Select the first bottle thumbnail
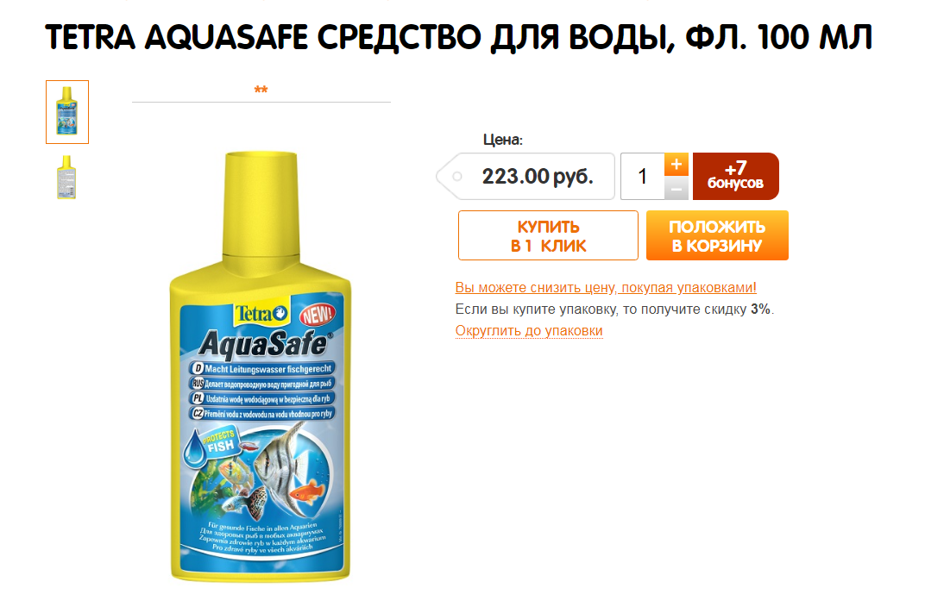Viewport: 925px width, 594px height. pyautogui.click(x=67, y=112)
